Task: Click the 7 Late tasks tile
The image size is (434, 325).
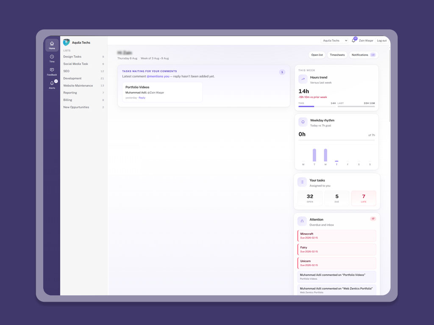Action: [x=364, y=198]
